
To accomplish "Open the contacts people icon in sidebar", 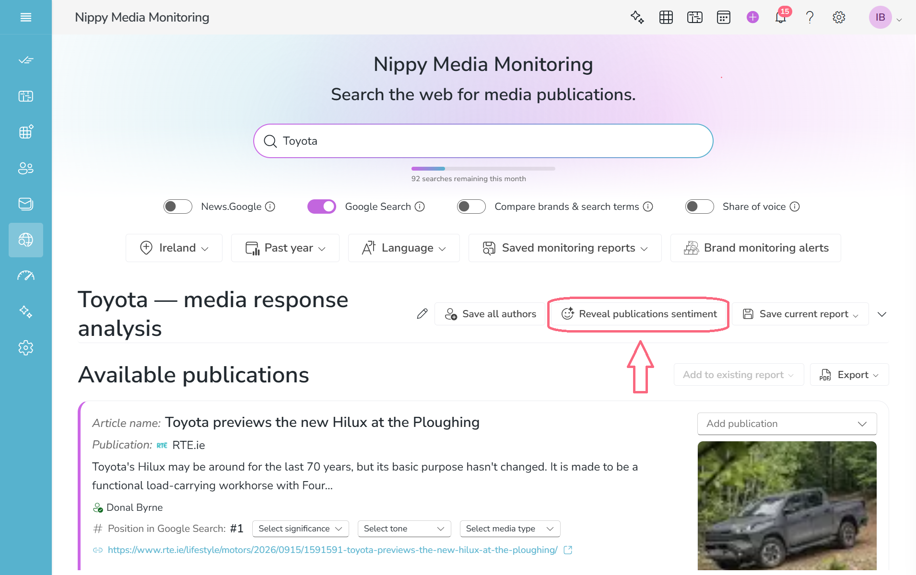I will point(26,168).
